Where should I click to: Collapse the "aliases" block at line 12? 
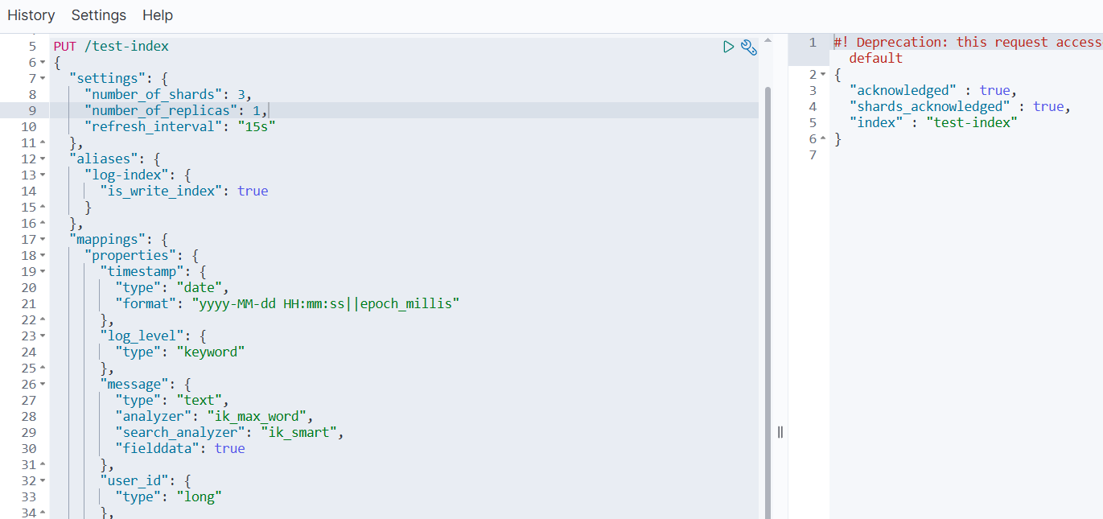(x=43, y=159)
